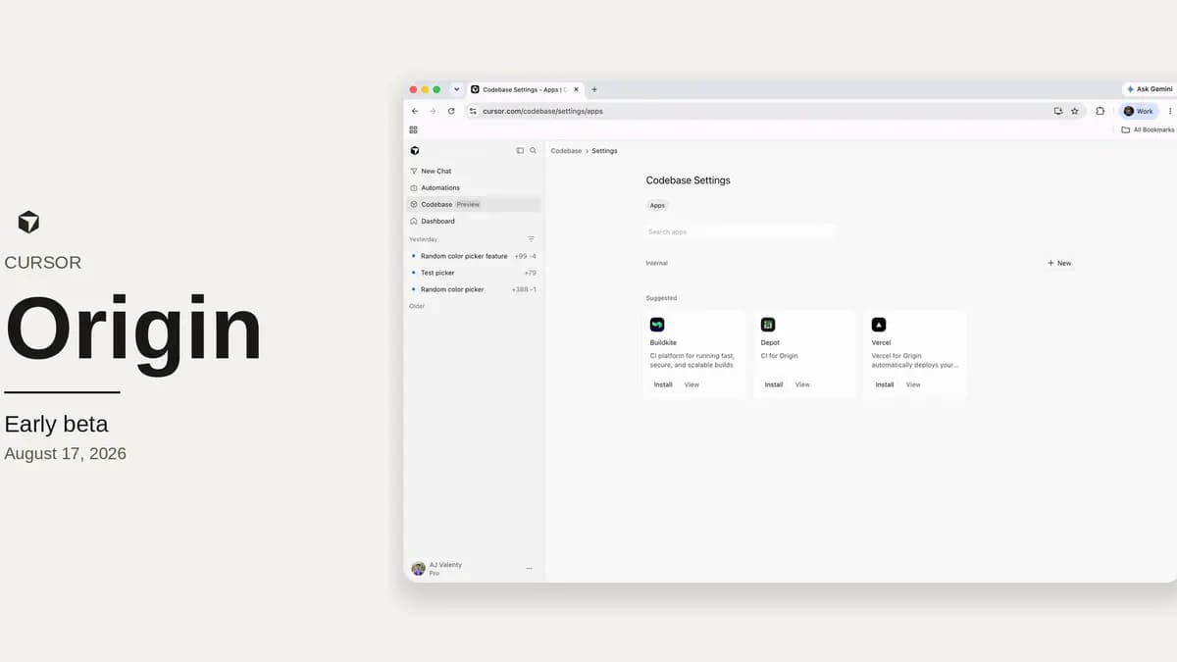The height and width of the screenshot is (662, 1177).
Task: Install the Depot app
Action: pyautogui.click(x=774, y=384)
